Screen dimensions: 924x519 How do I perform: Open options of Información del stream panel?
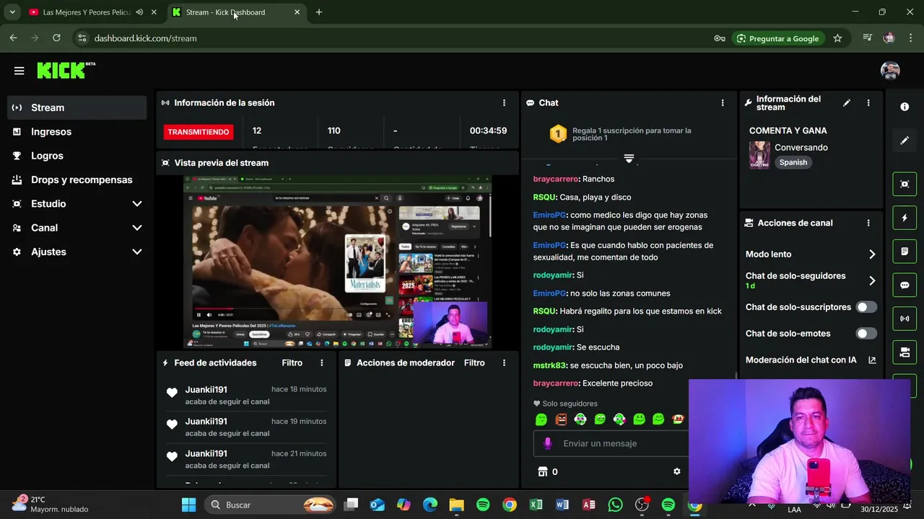pos(868,103)
